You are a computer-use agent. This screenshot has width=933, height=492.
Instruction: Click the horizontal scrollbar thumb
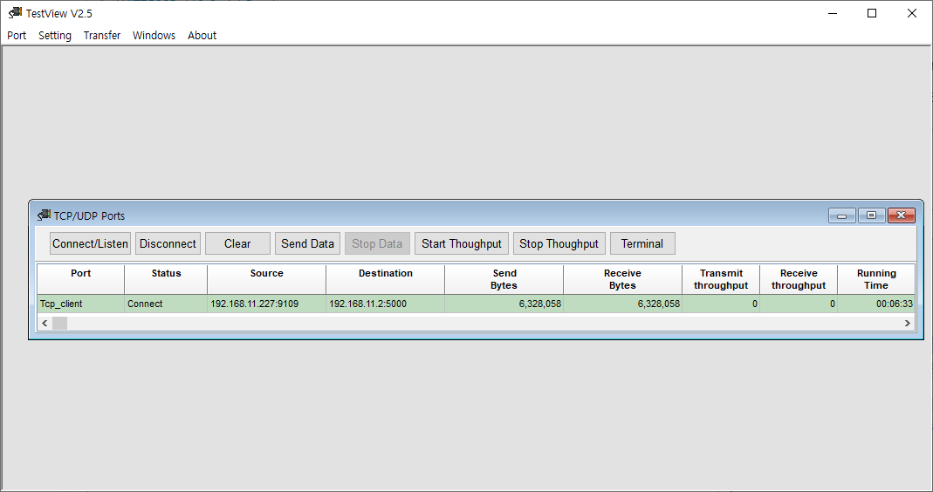[59, 323]
